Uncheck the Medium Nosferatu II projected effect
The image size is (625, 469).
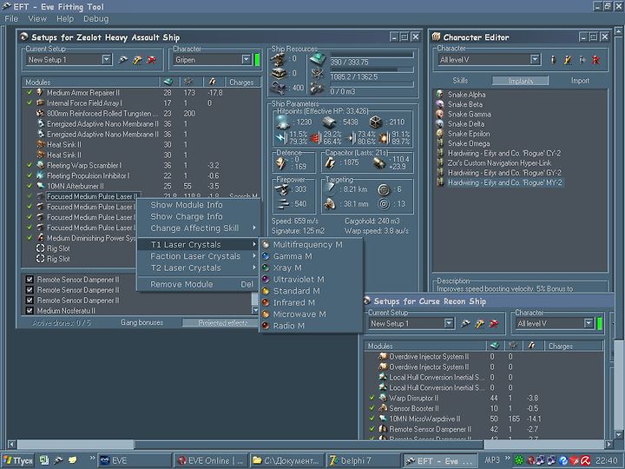(30, 311)
